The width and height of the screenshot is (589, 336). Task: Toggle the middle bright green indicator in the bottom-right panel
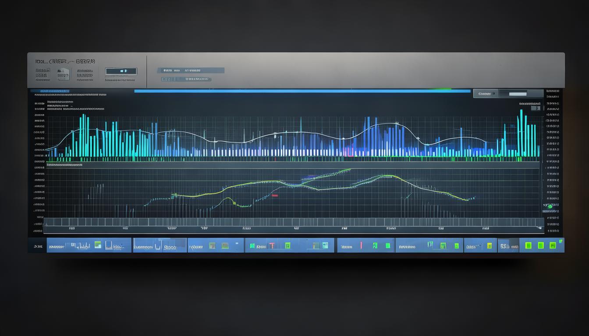pos(541,245)
